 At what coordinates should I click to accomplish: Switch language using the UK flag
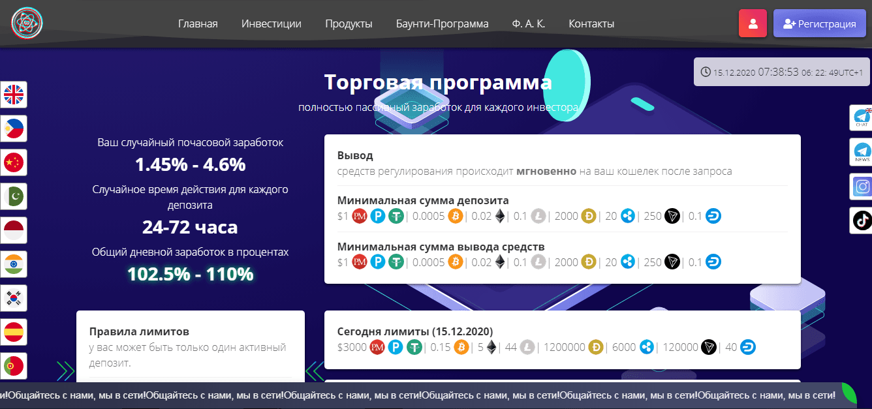[13, 95]
